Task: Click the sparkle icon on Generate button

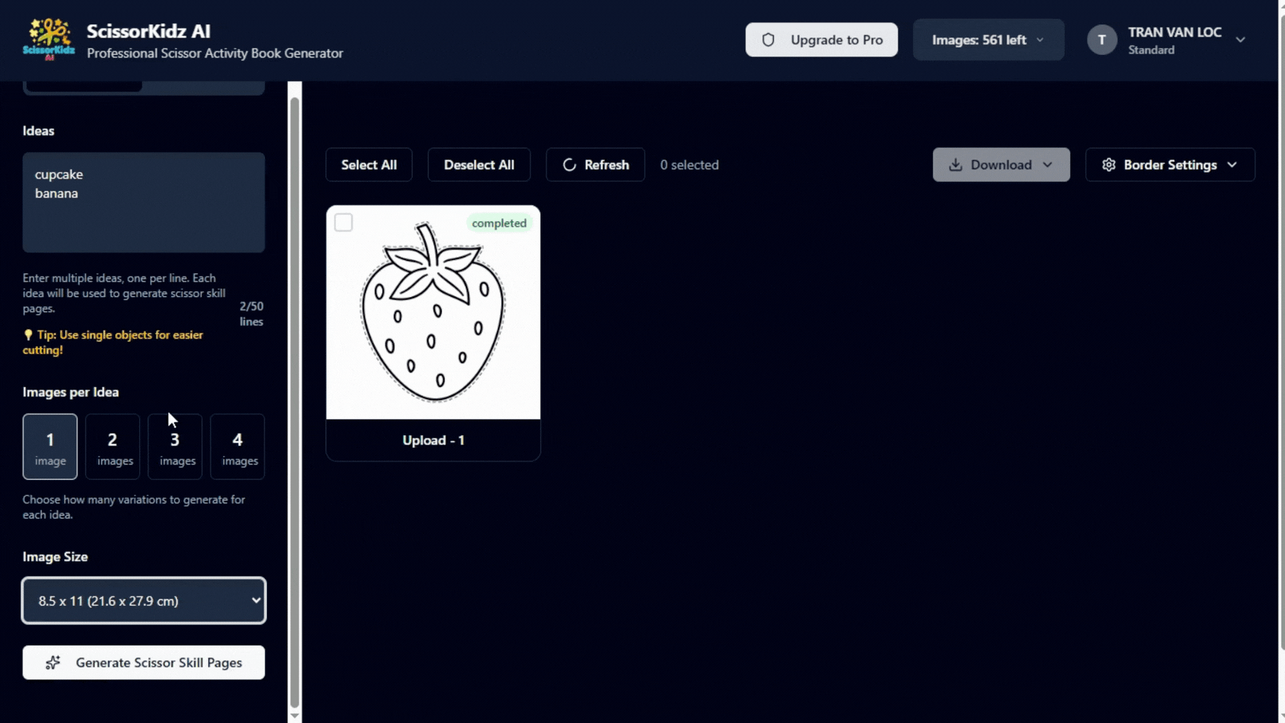Action: point(53,663)
